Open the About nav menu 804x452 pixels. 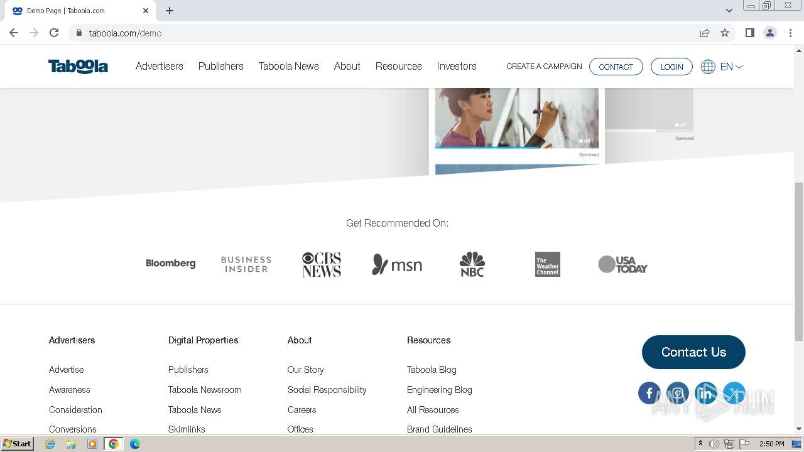point(347,66)
